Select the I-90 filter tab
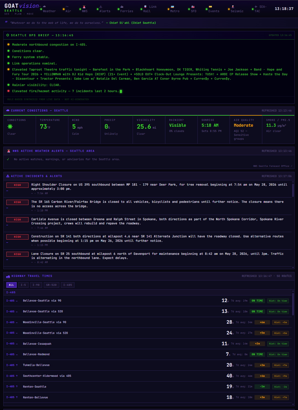The image size is (298, 410). pos(36,285)
